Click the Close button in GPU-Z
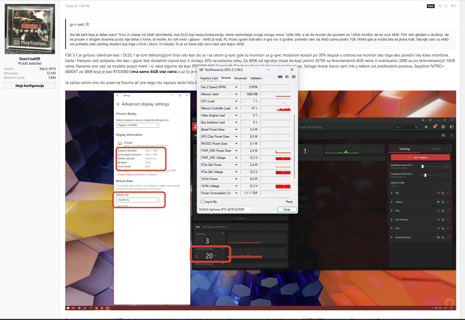Image resolution: width=465 pixels, height=320 pixels. tap(287, 210)
